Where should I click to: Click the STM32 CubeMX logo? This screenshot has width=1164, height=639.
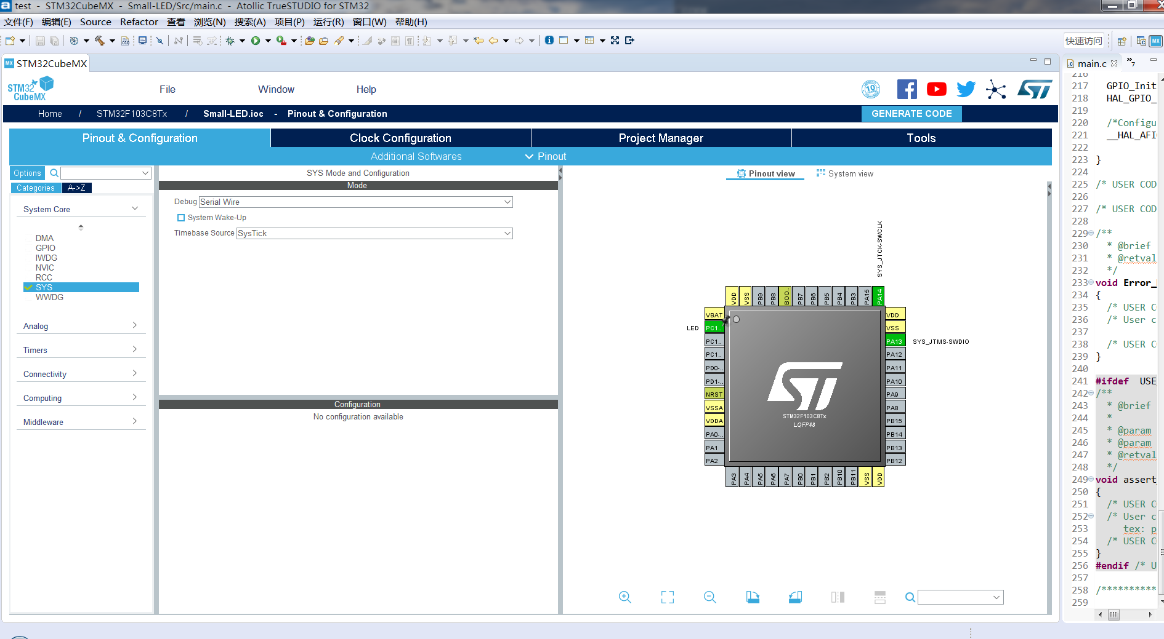(30, 89)
